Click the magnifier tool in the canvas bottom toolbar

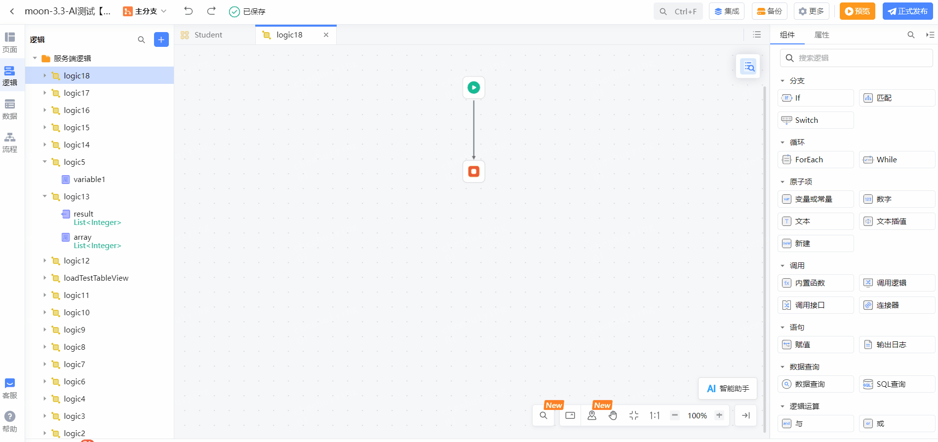coord(544,415)
